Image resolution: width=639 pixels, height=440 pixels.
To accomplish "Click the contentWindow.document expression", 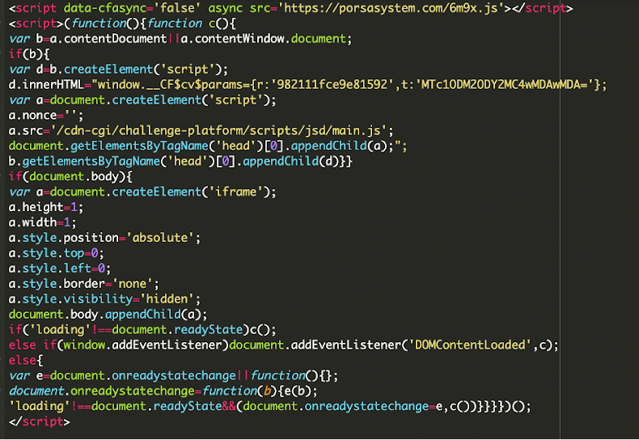I will (263, 39).
